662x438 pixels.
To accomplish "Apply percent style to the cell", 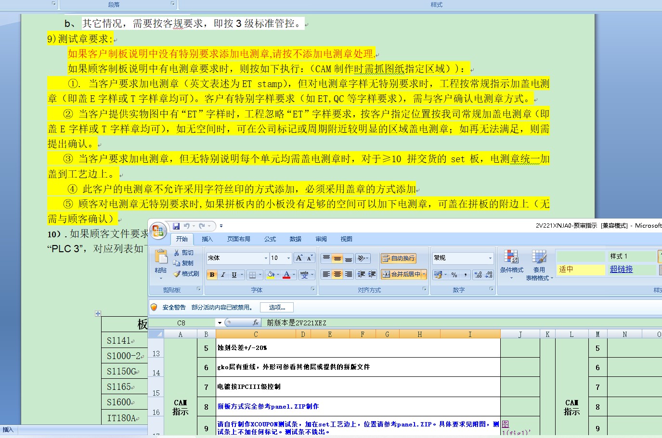I will pos(454,274).
